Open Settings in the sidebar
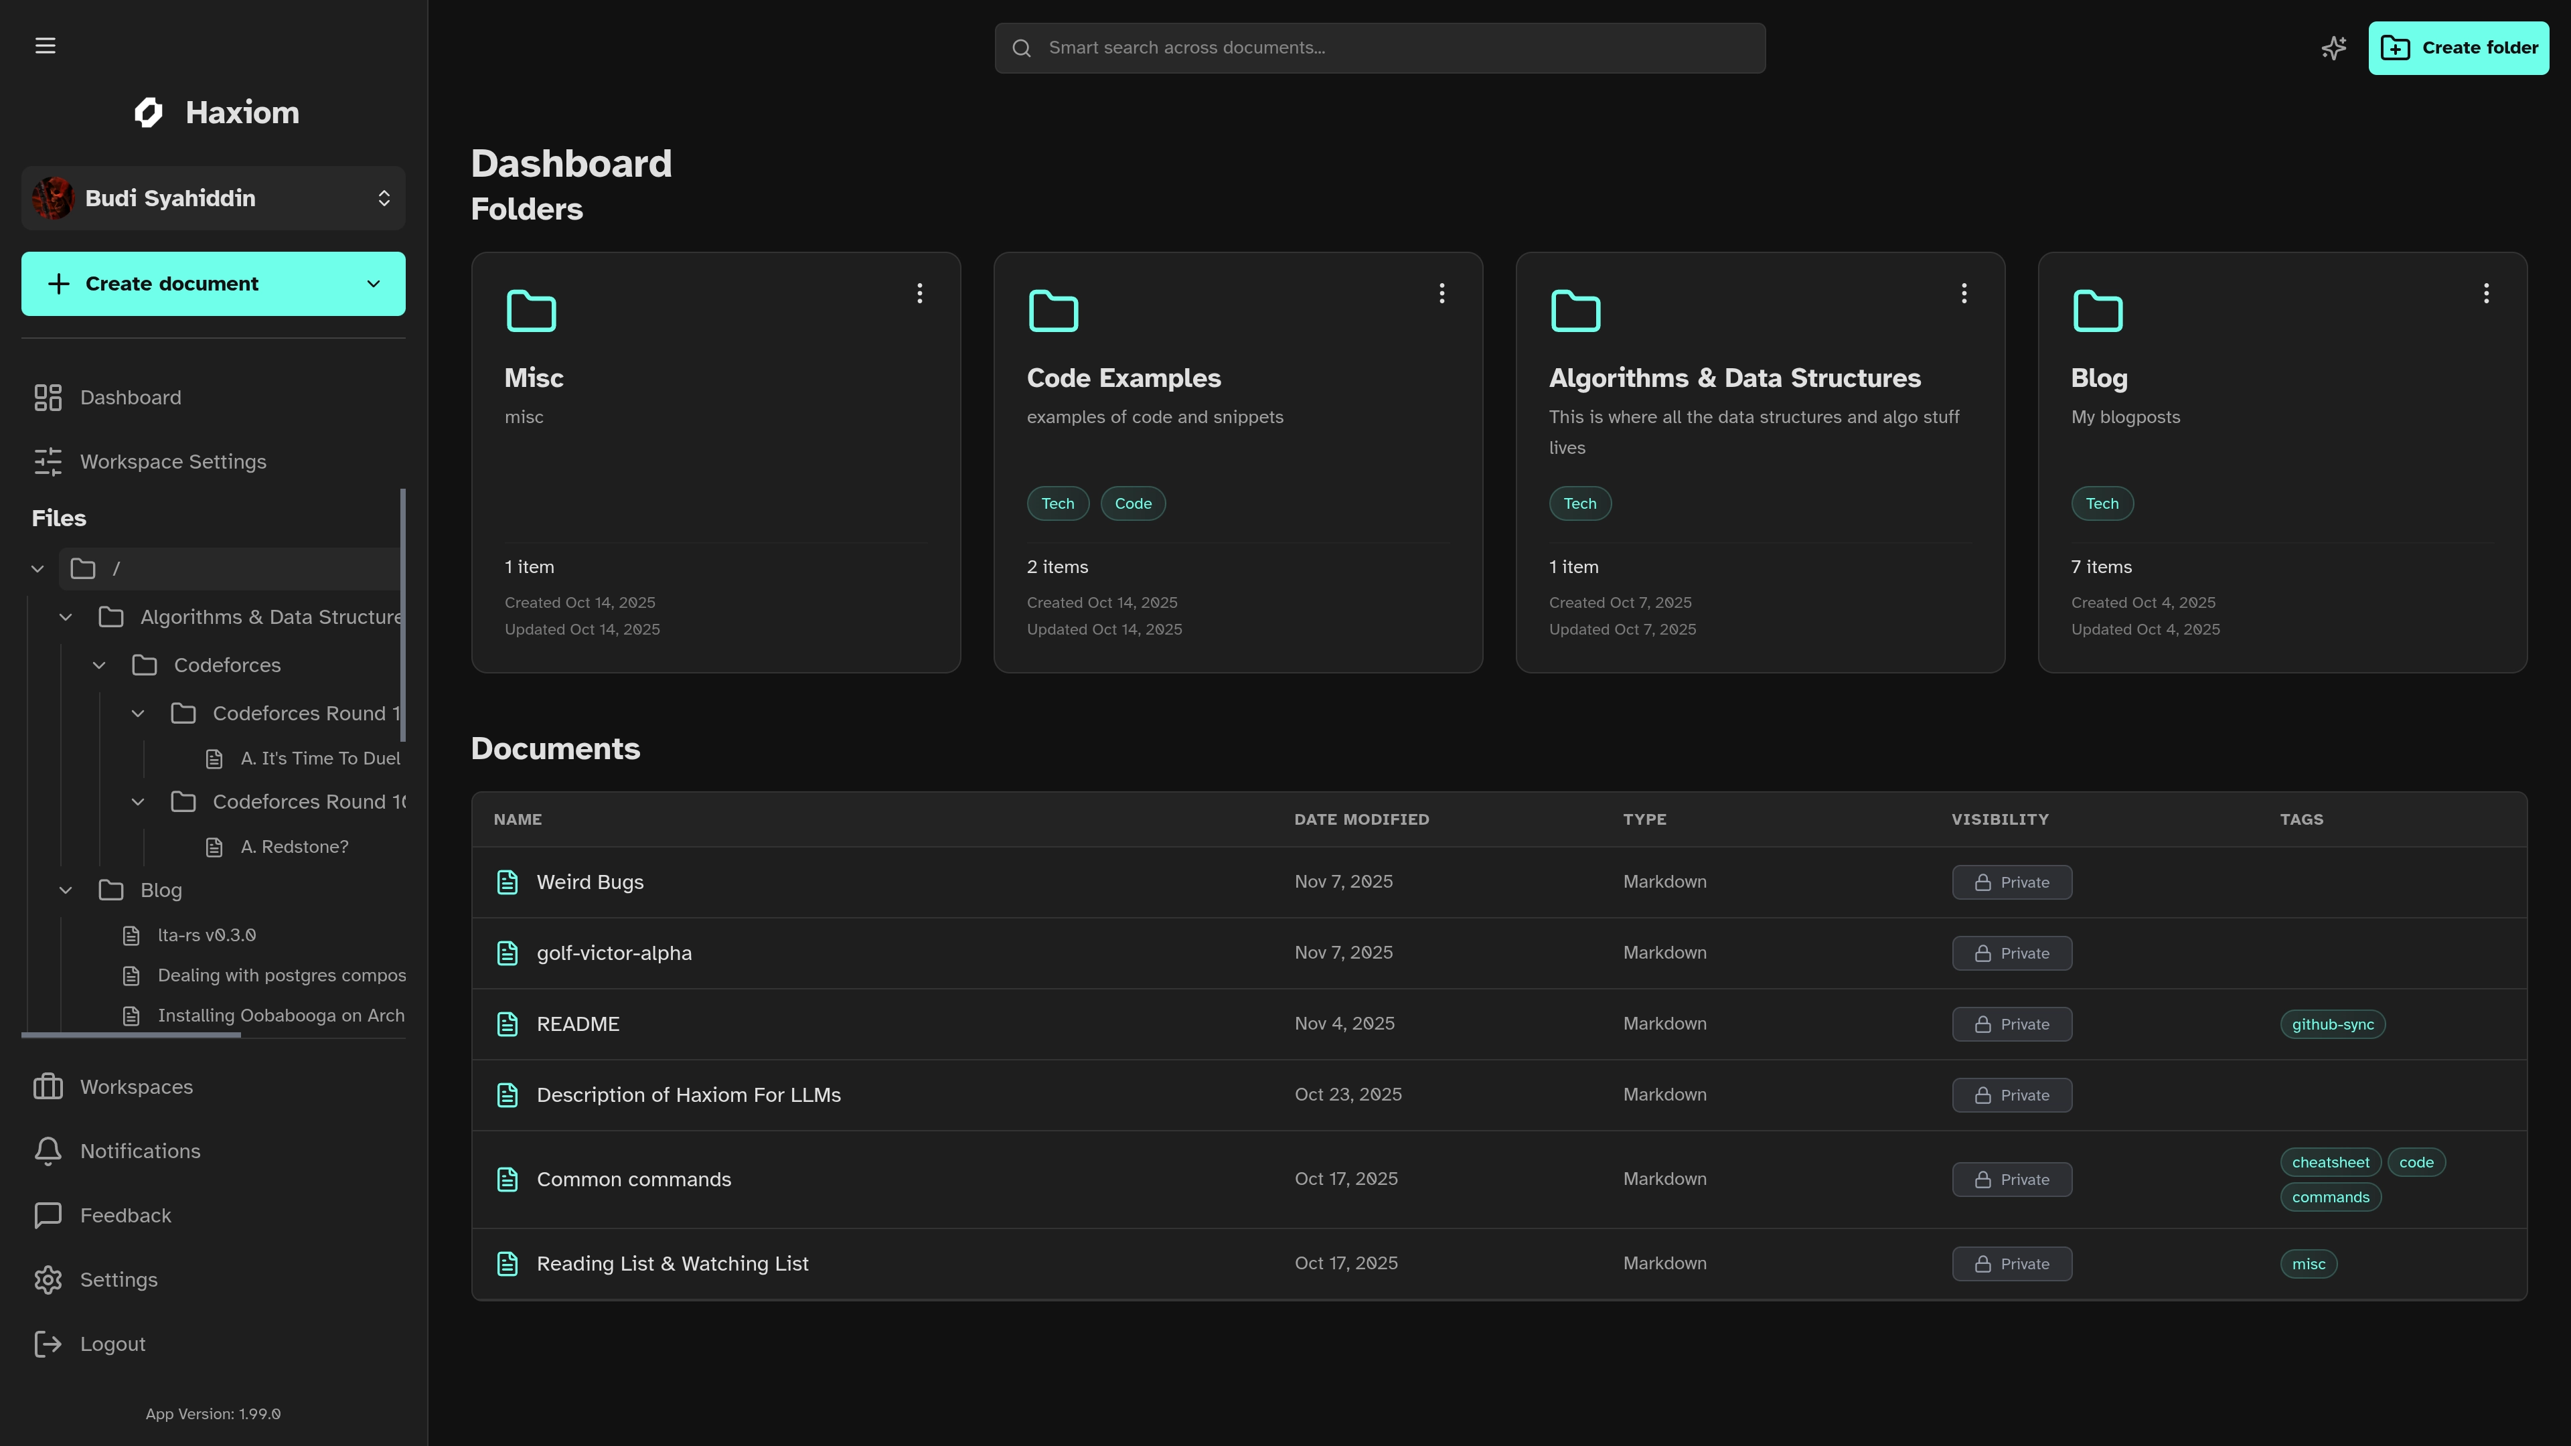This screenshot has width=2571, height=1446. point(118,1279)
